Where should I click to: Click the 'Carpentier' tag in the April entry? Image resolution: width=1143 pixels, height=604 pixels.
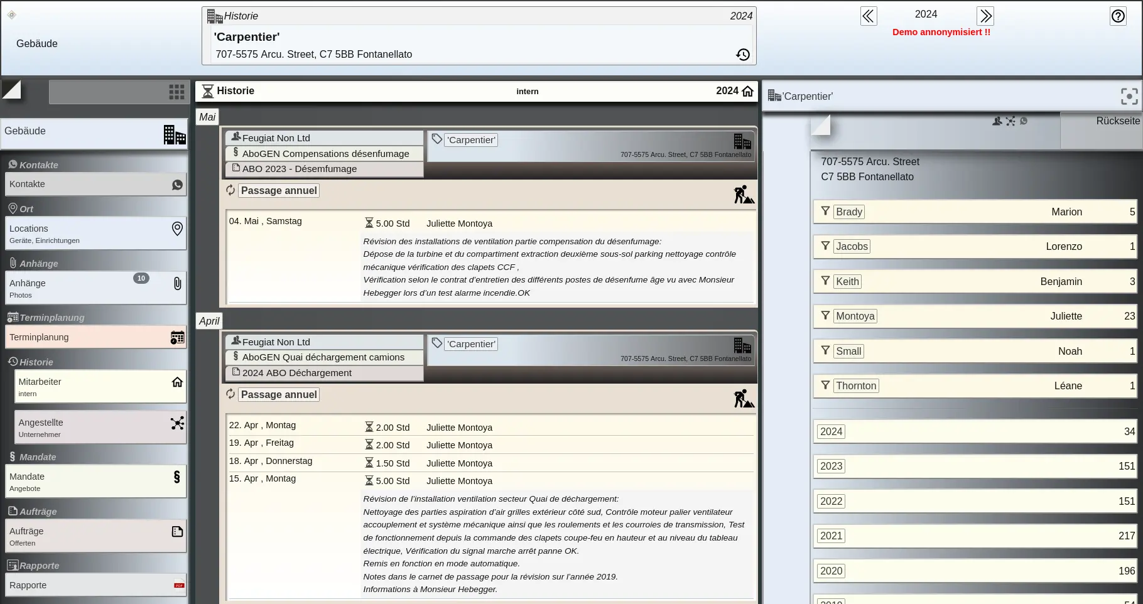pyautogui.click(x=472, y=344)
